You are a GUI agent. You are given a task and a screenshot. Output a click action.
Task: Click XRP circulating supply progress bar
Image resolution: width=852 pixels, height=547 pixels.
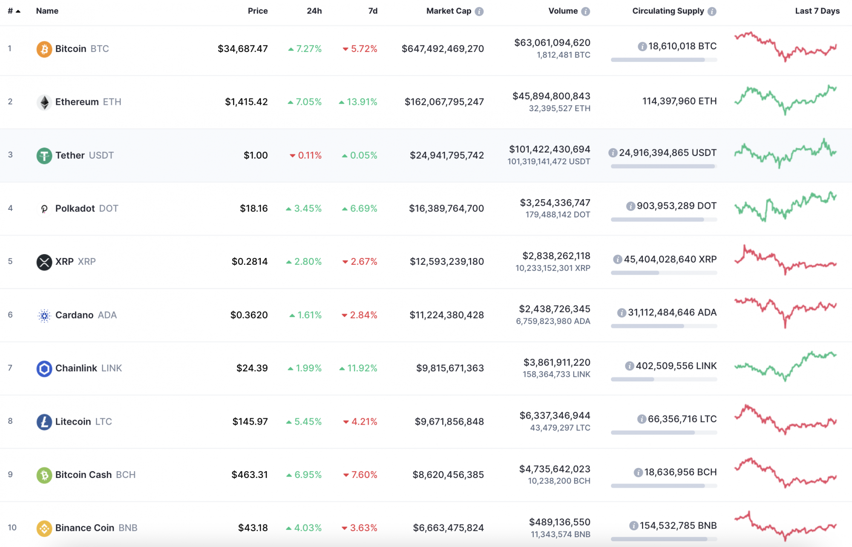pos(664,273)
